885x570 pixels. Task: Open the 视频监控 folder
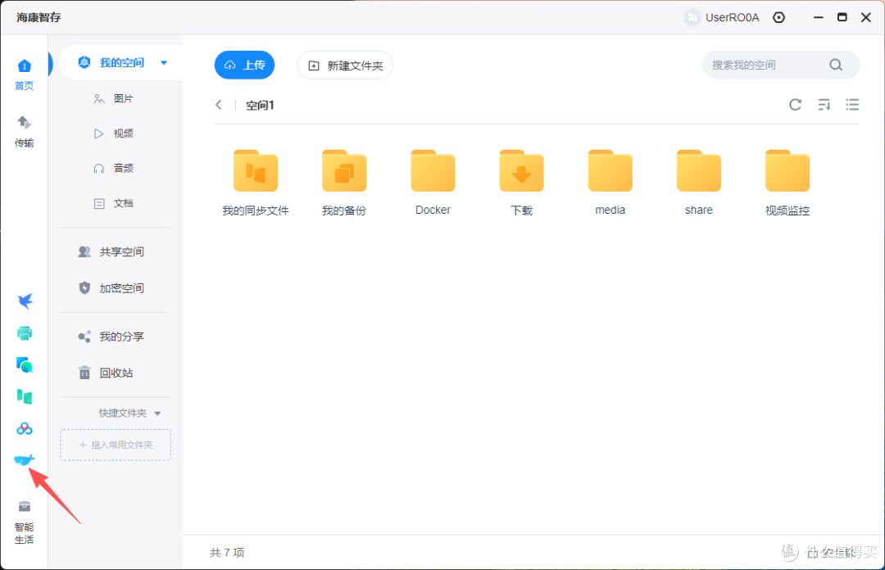[x=787, y=183]
